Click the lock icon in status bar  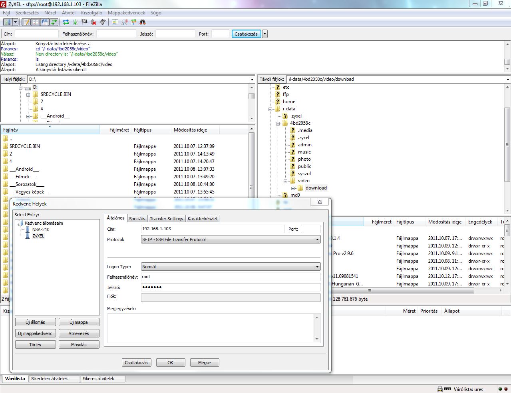440,389
